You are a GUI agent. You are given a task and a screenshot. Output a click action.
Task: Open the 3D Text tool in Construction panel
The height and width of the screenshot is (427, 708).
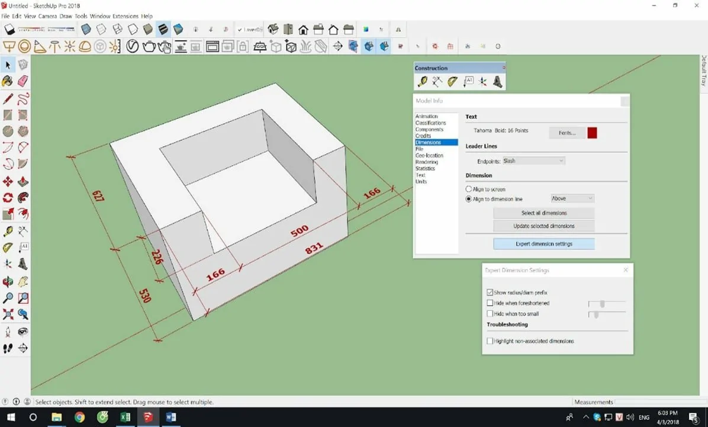point(498,82)
